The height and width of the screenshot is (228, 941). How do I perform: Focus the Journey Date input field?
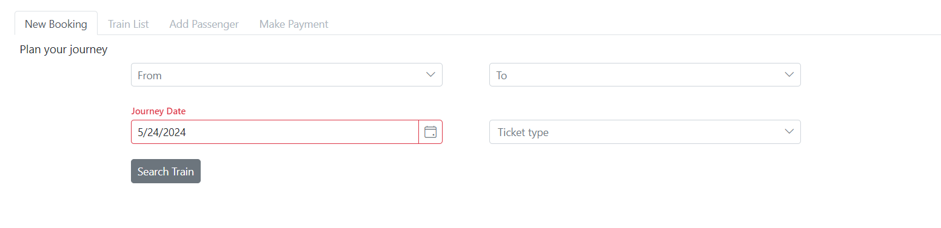point(275,132)
